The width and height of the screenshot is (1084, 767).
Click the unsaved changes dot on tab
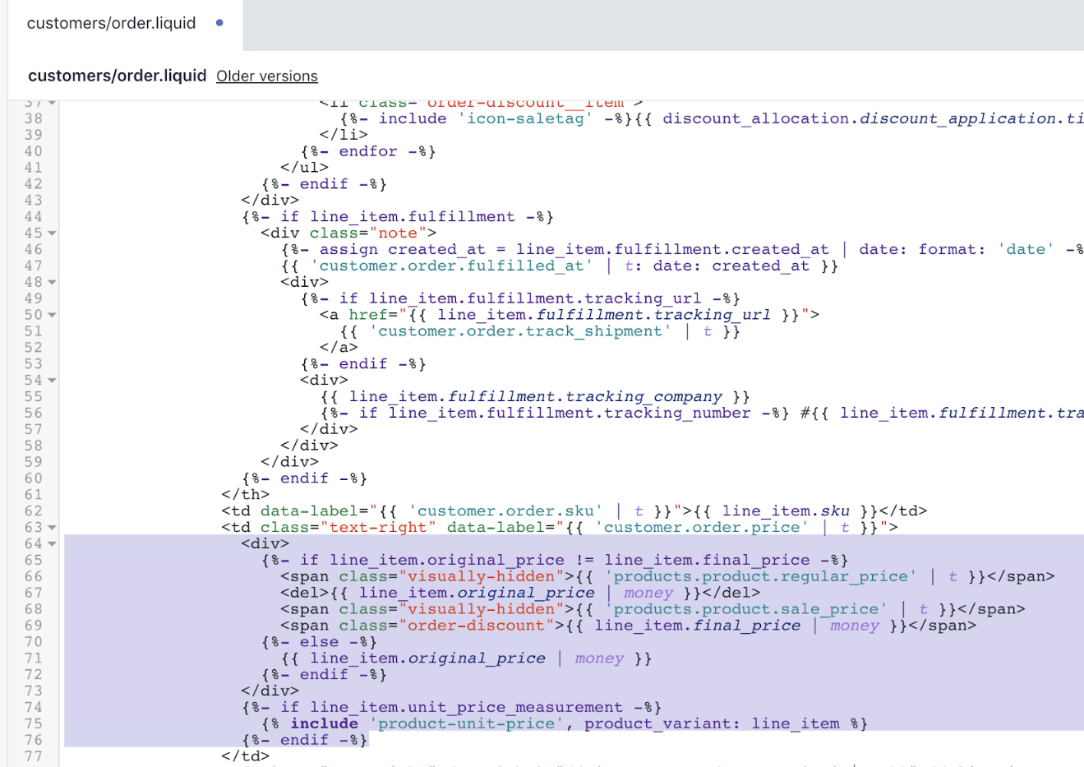219,23
